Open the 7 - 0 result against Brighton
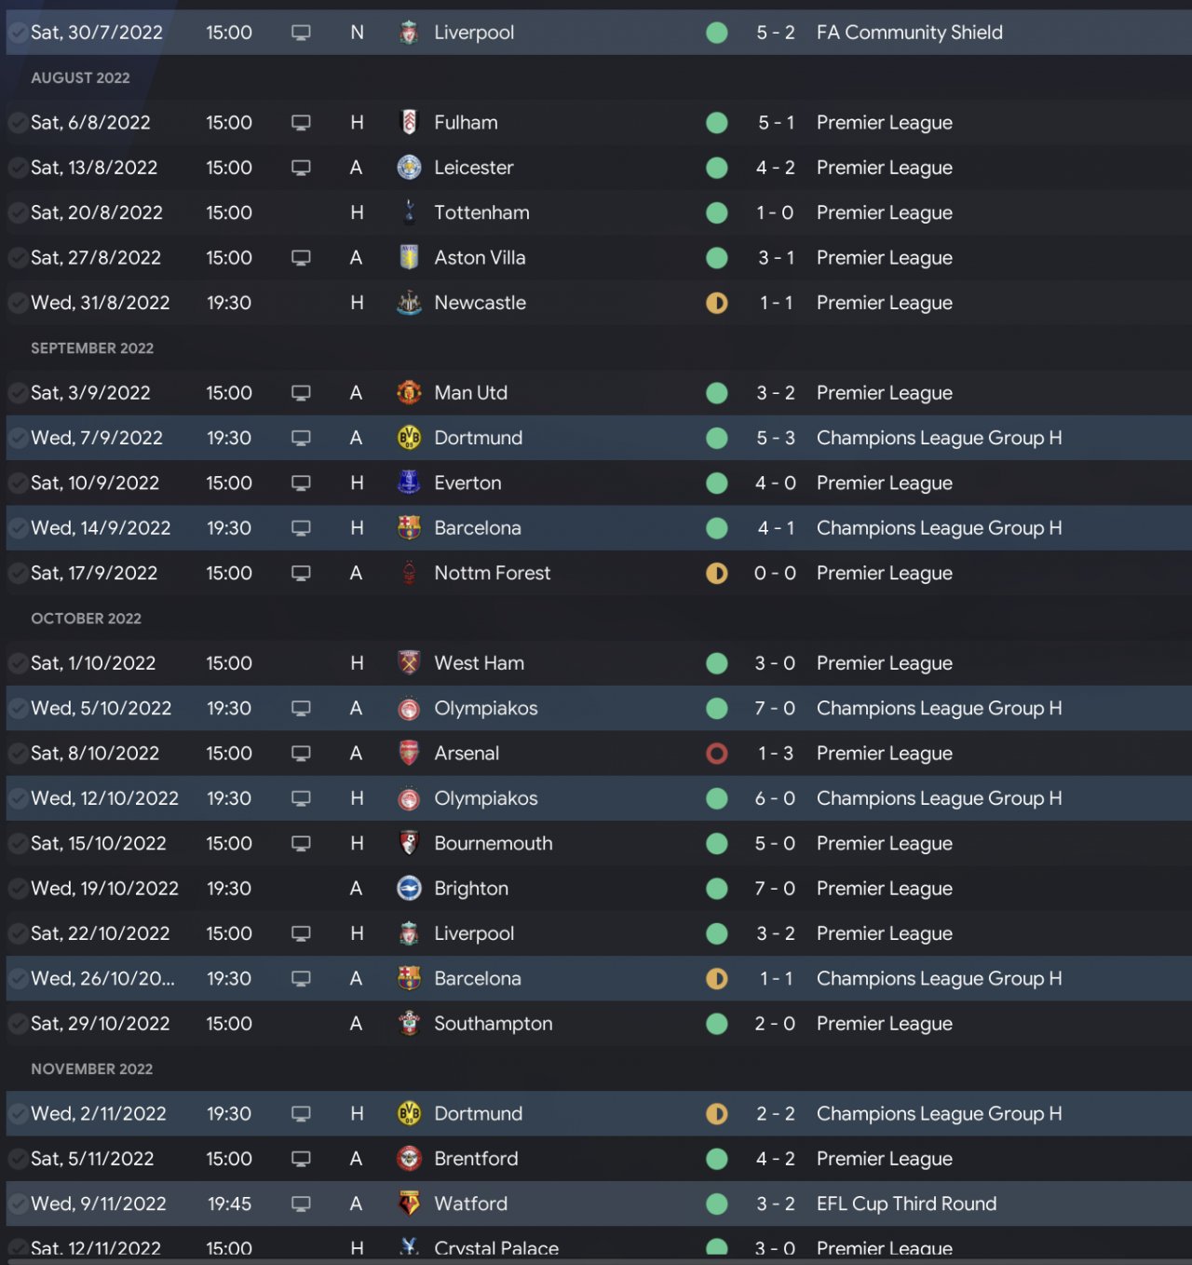Image resolution: width=1192 pixels, height=1265 pixels. 775,889
